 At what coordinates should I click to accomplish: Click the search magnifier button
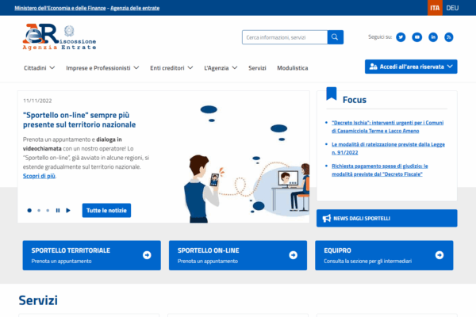336,37
